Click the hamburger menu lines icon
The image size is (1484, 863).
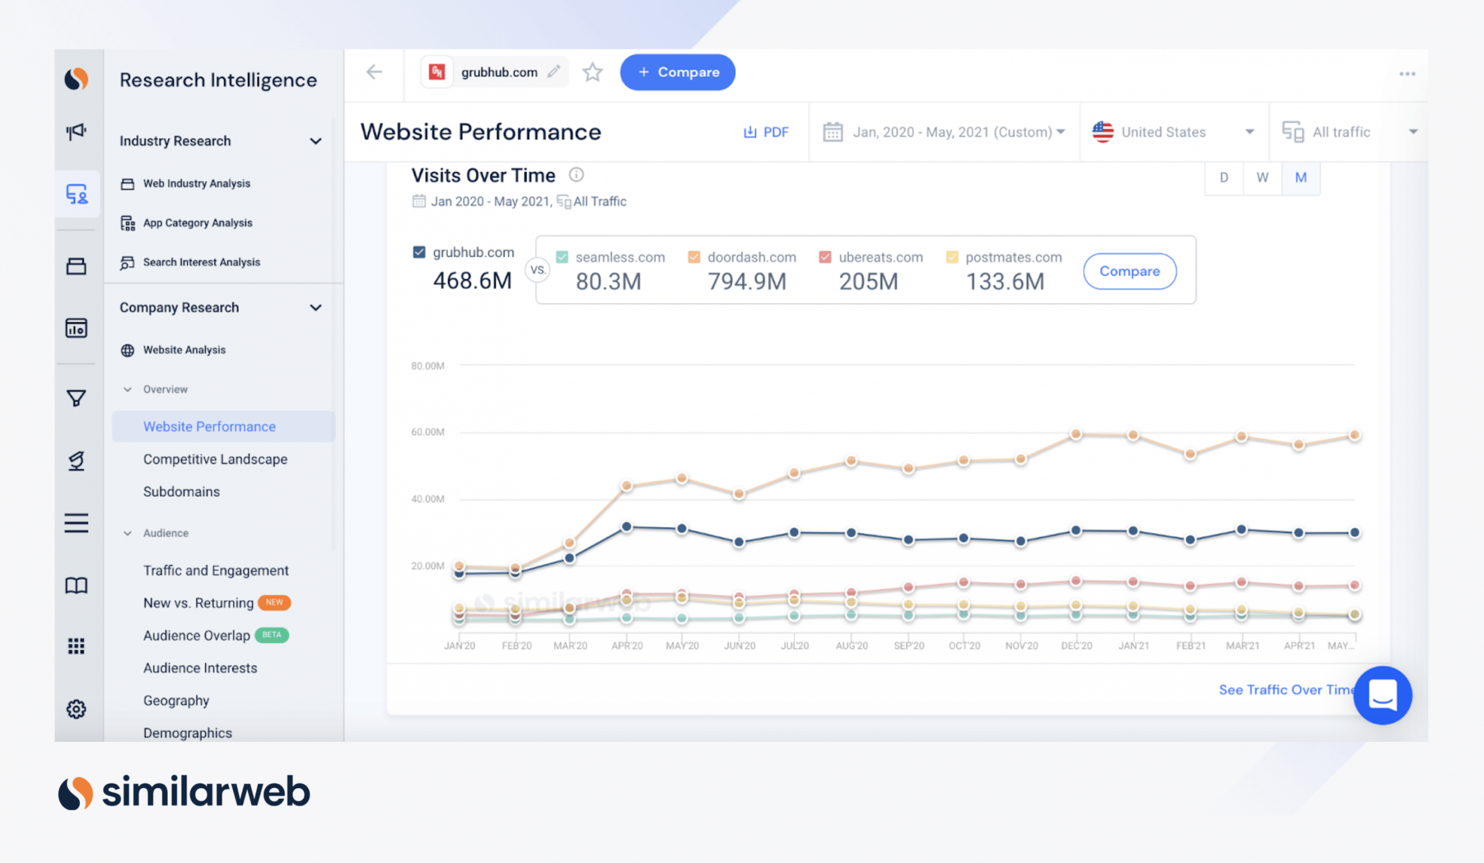click(76, 523)
